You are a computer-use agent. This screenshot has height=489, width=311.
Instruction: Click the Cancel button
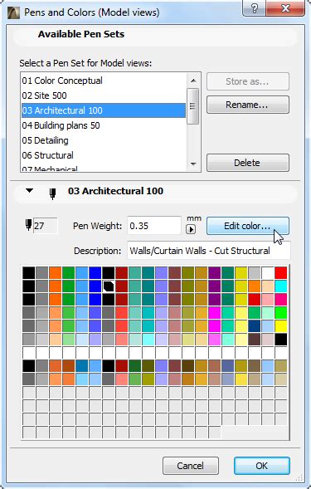coord(191,466)
